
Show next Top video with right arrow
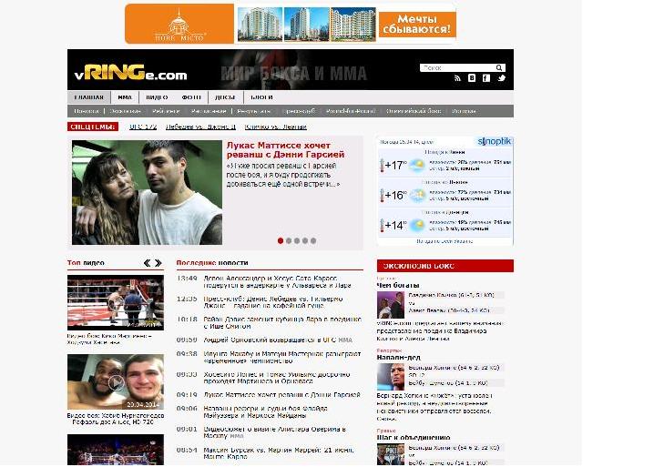pyautogui.click(x=159, y=263)
